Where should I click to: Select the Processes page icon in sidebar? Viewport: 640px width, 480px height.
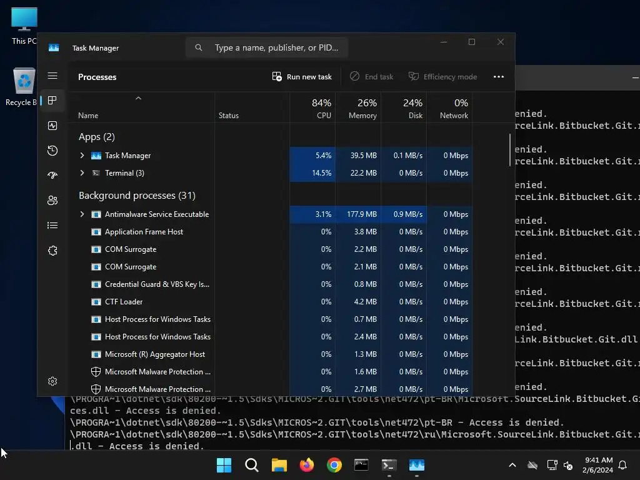[52, 101]
